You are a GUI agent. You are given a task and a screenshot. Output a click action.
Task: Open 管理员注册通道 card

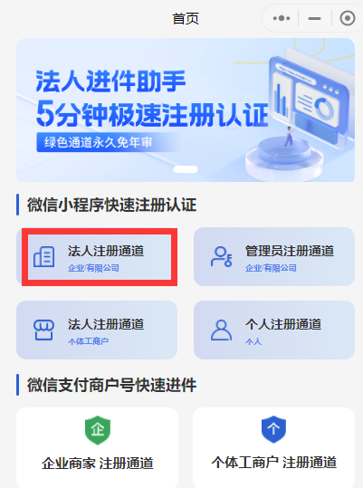(x=274, y=257)
